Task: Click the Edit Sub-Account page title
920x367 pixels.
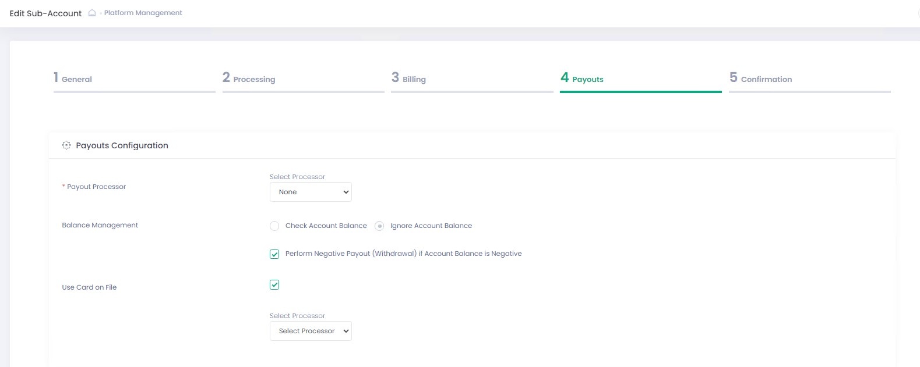Action: click(45, 13)
